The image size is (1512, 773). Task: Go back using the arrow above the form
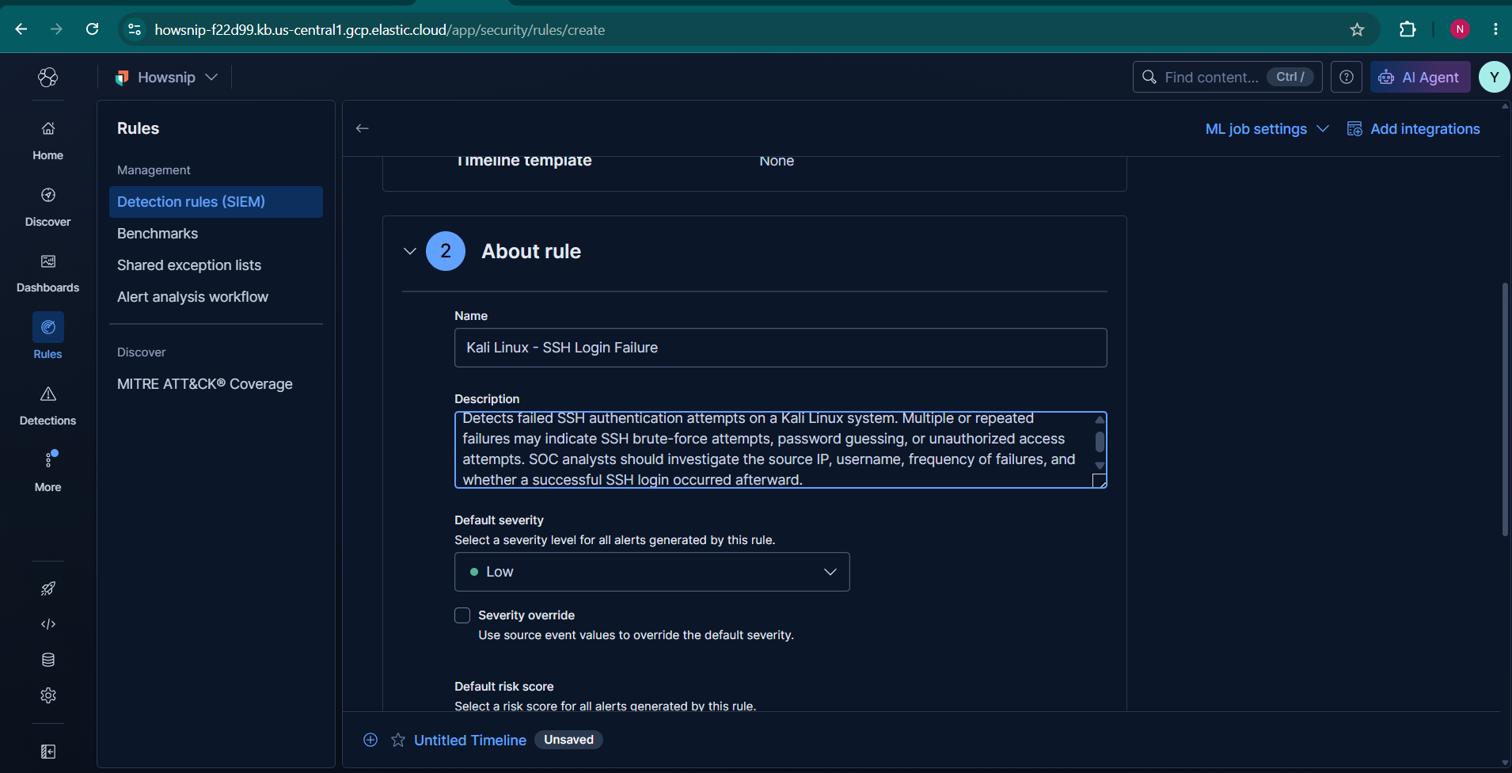pos(363,128)
